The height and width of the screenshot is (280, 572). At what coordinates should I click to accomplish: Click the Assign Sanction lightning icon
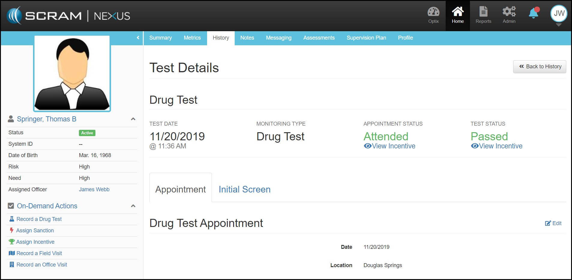[12, 230]
